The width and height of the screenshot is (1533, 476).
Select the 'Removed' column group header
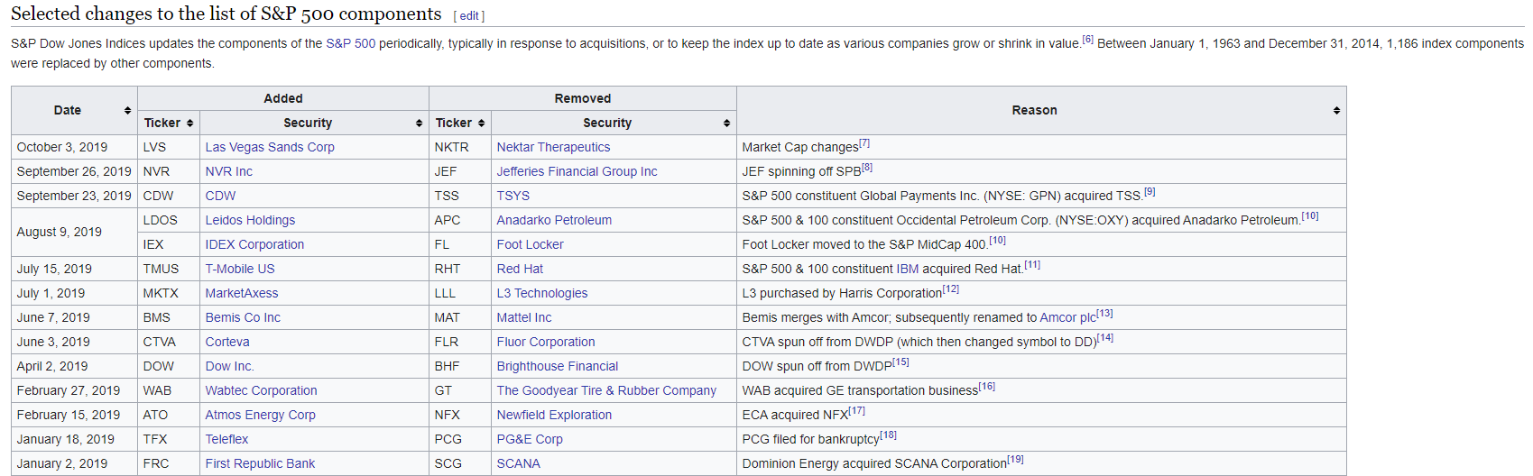tap(583, 98)
